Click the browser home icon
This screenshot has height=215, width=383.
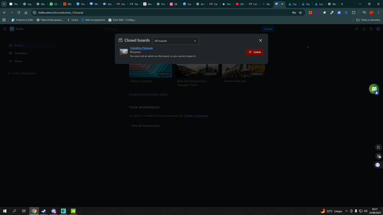(x=26, y=12)
